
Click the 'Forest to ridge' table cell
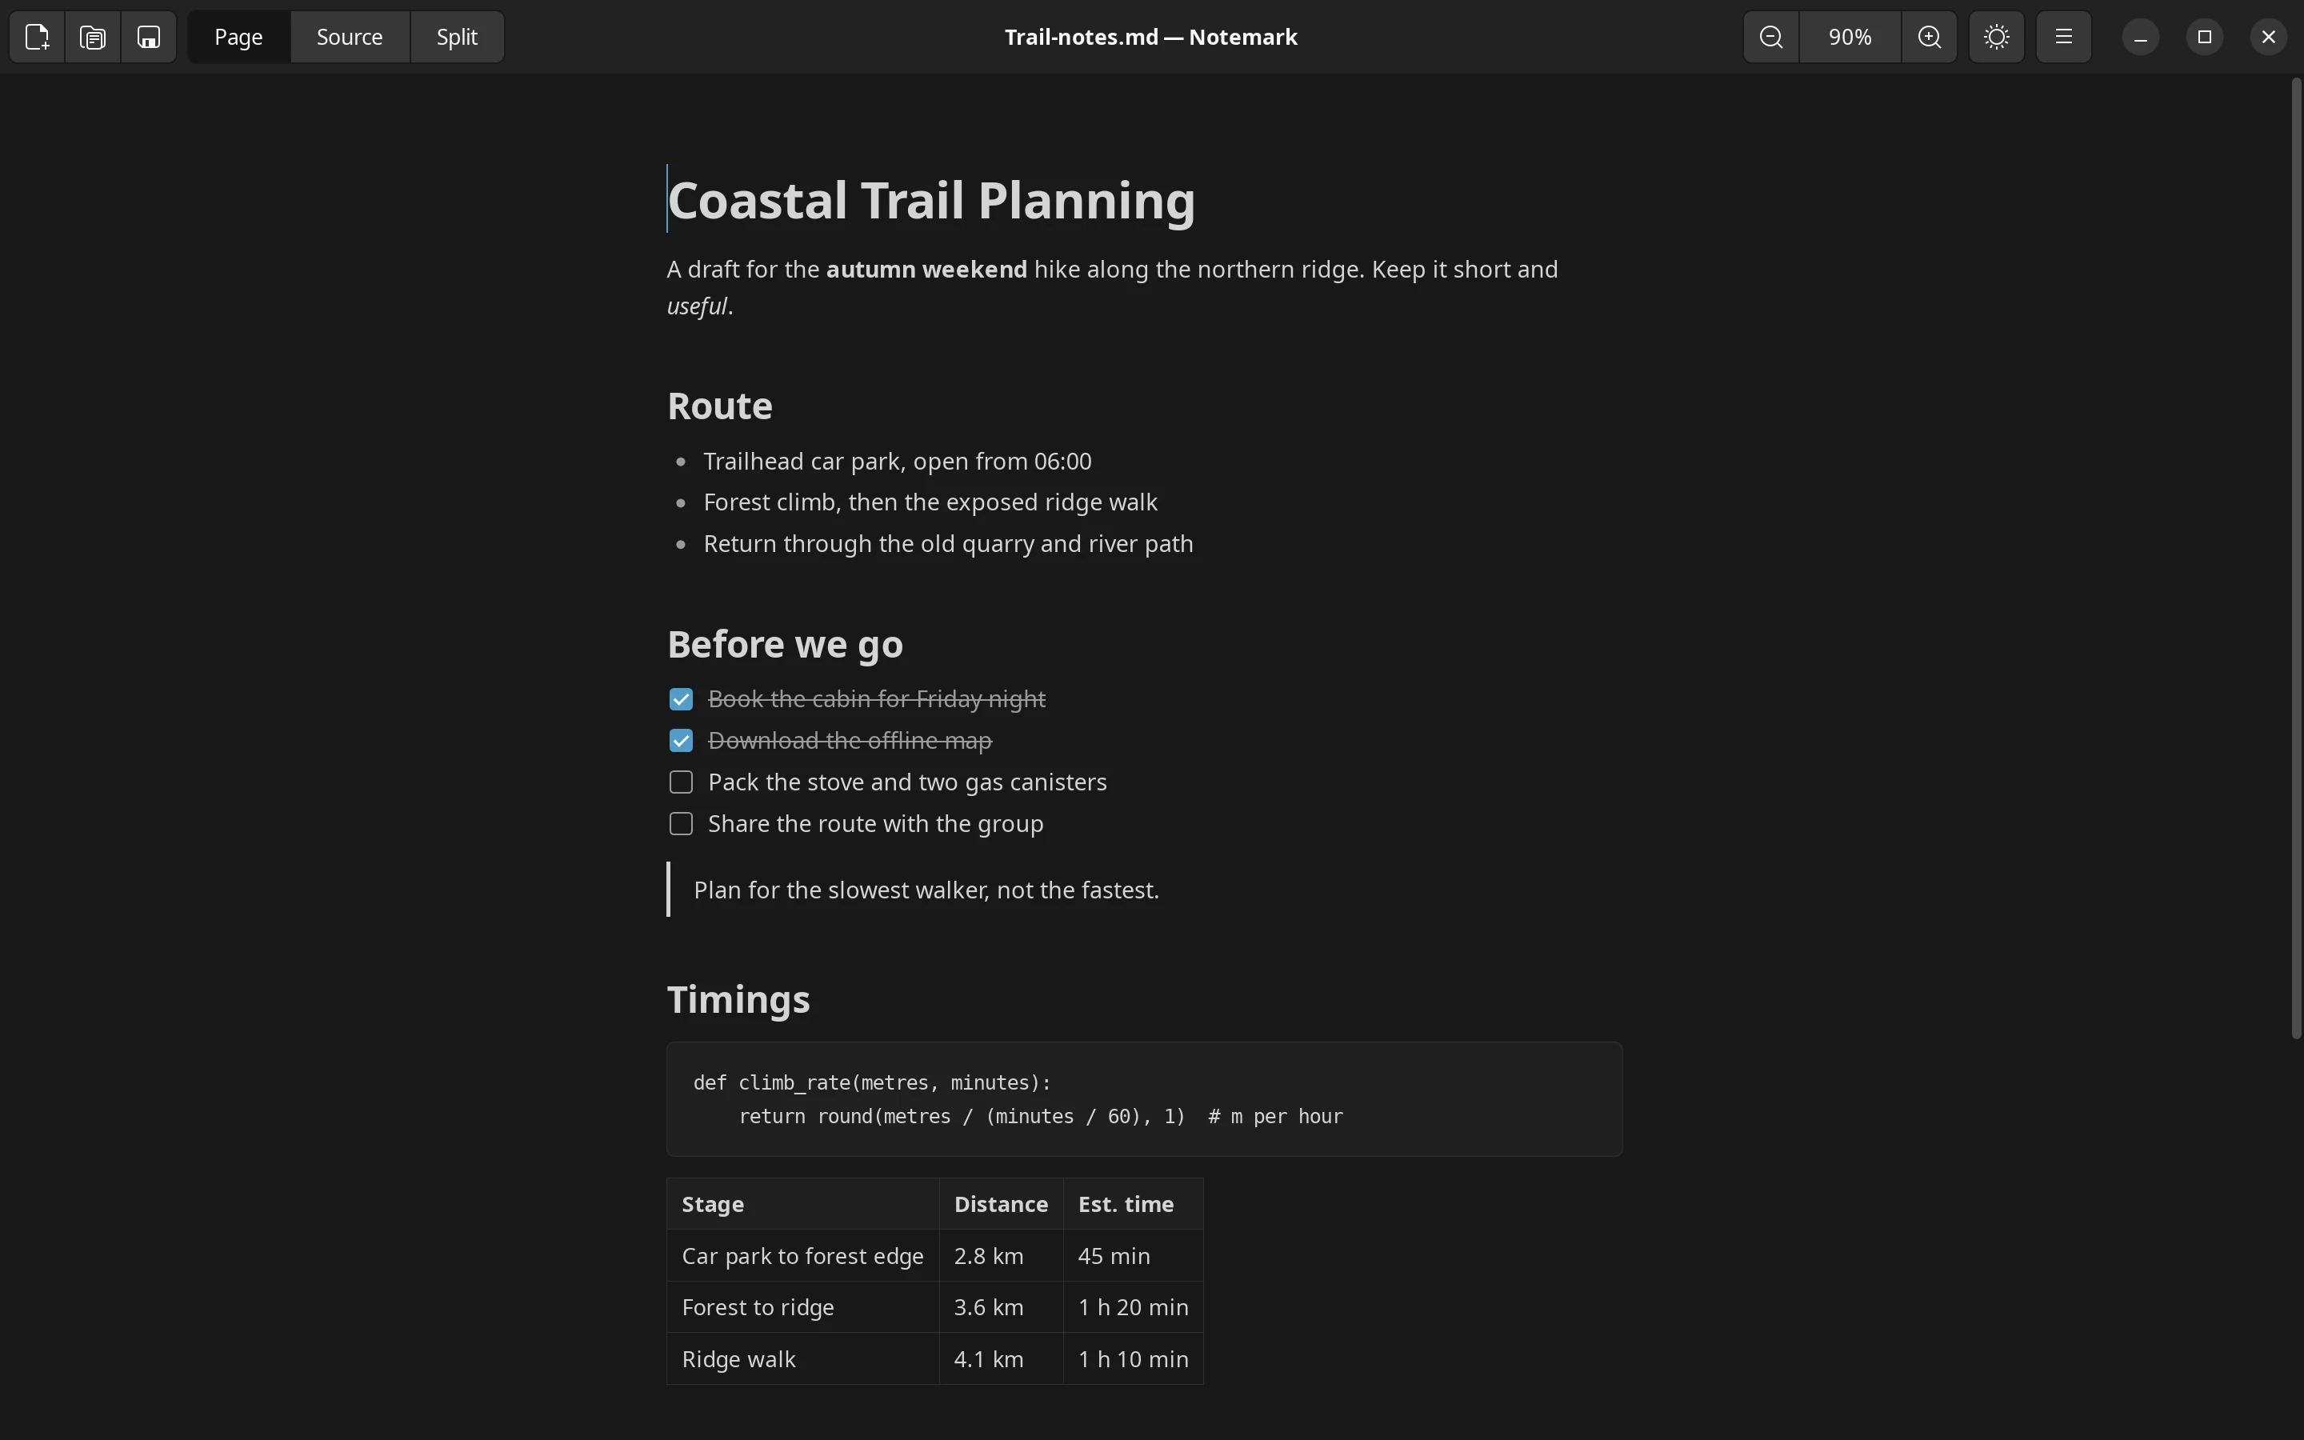click(x=802, y=1308)
